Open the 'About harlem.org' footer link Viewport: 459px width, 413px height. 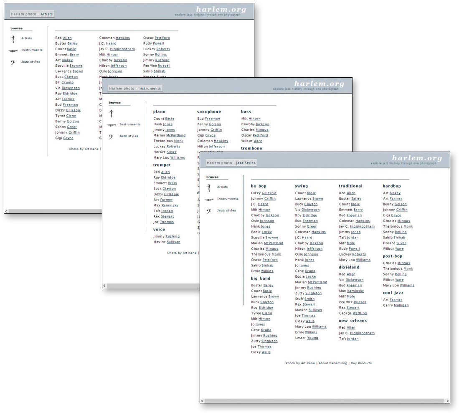click(332, 363)
